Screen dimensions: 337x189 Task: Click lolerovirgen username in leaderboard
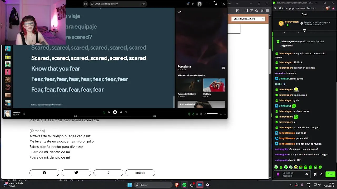pyautogui.click(x=291, y=22)
